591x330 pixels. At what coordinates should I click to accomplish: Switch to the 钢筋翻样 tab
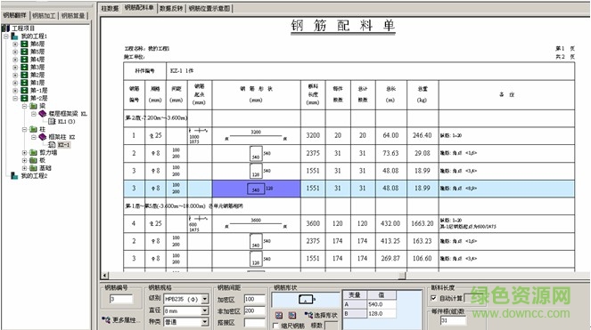click(15, 15)
